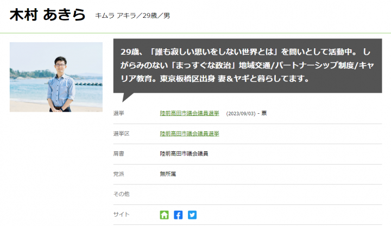
Task: Open the candidate's Facebook page icon
Action: [x=178, y=215]
